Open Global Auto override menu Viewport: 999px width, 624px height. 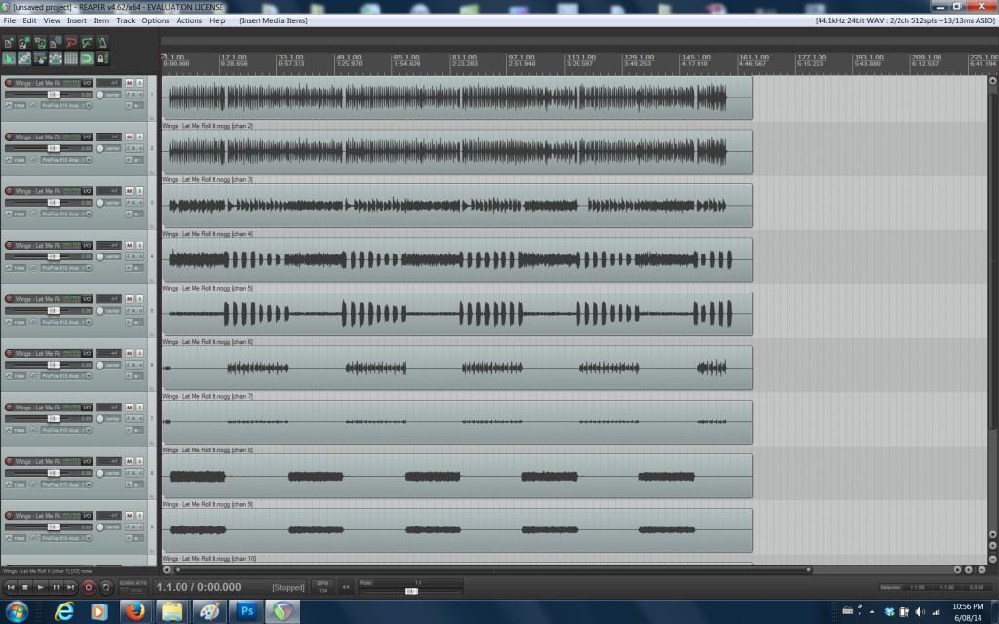click(133, 586)
